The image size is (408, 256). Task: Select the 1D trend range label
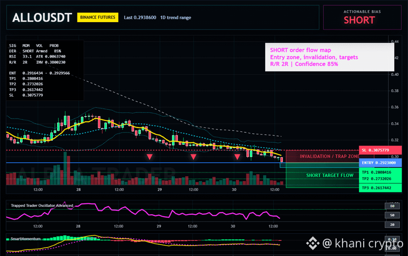[x=175, y=17]
